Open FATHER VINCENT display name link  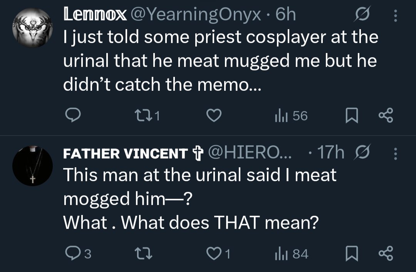(124, 154)
